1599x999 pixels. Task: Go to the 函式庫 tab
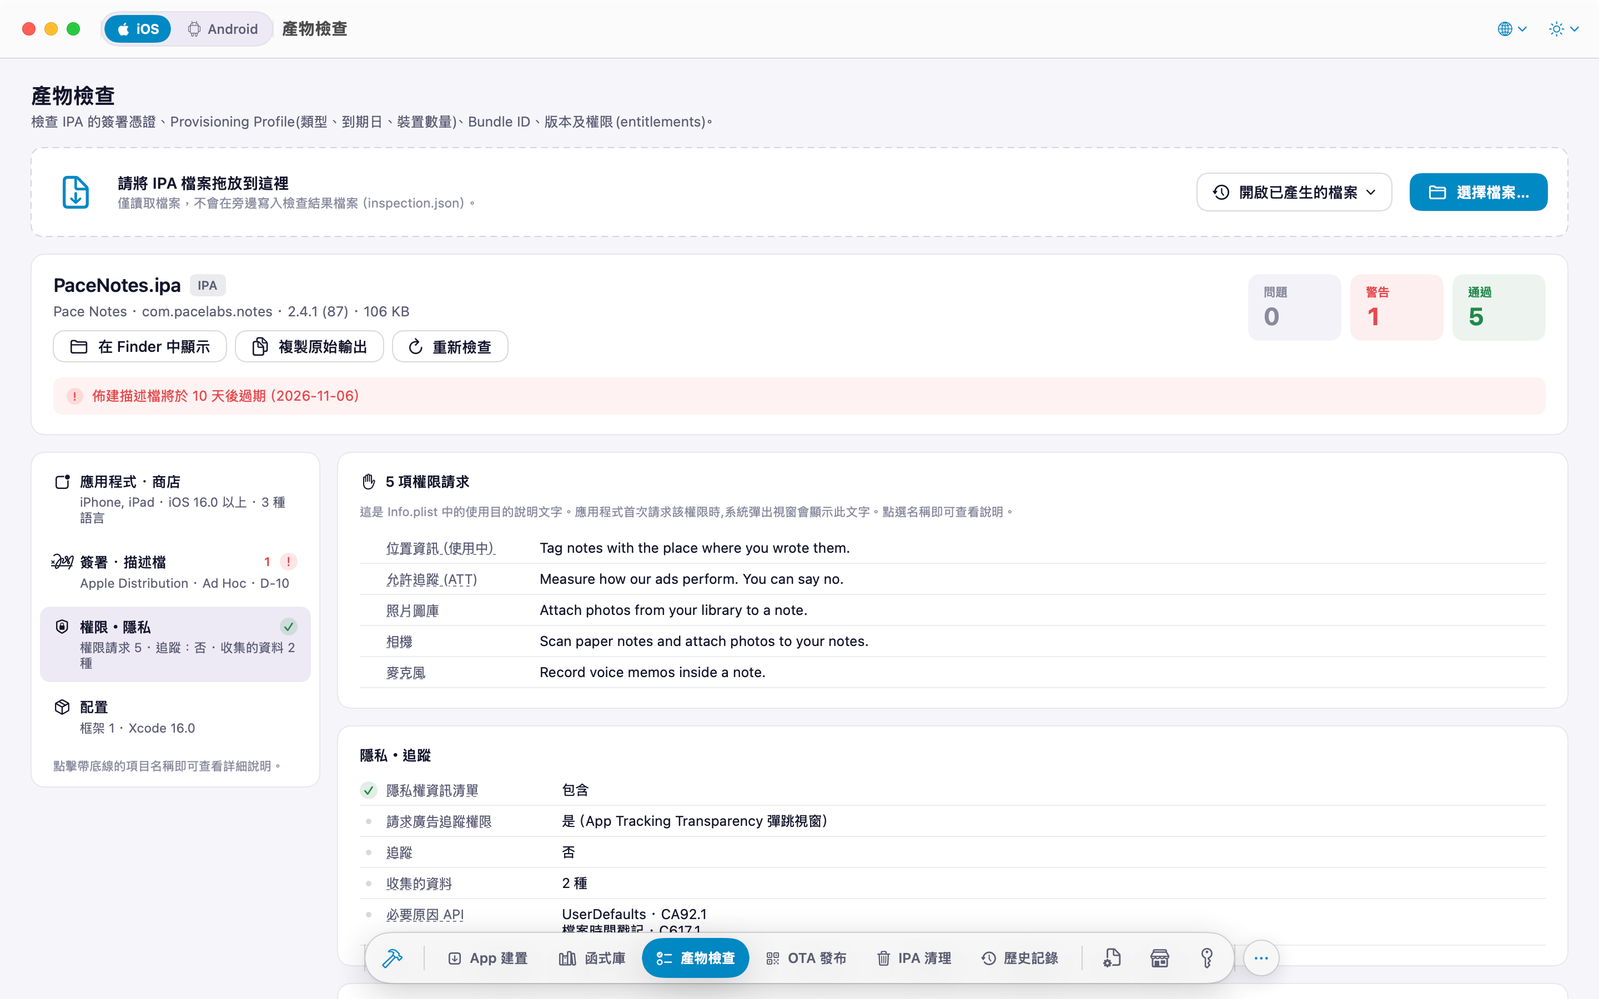click(592, 958)
